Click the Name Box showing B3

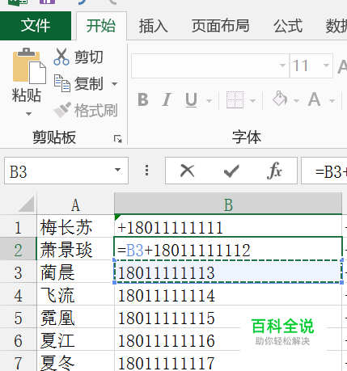66,171
